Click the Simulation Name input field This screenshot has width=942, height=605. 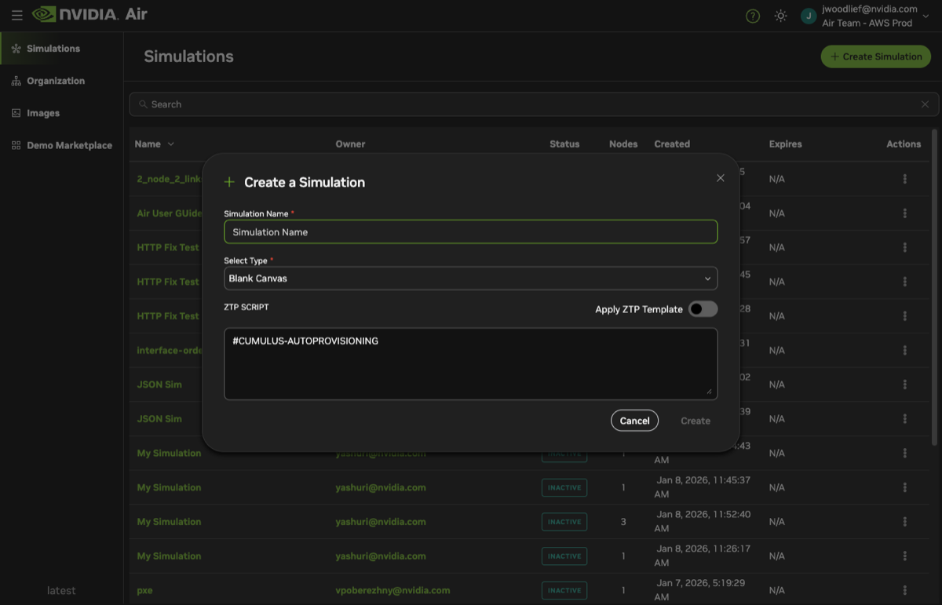[x=470, y=232]
